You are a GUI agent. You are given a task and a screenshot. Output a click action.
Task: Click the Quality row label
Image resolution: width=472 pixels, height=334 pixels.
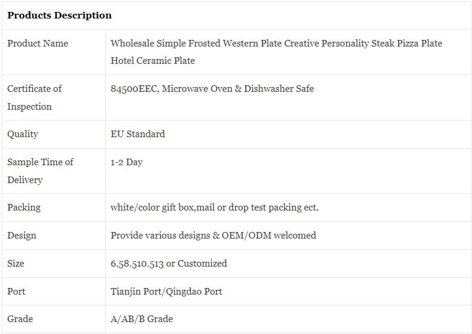(x=23, y=134)
